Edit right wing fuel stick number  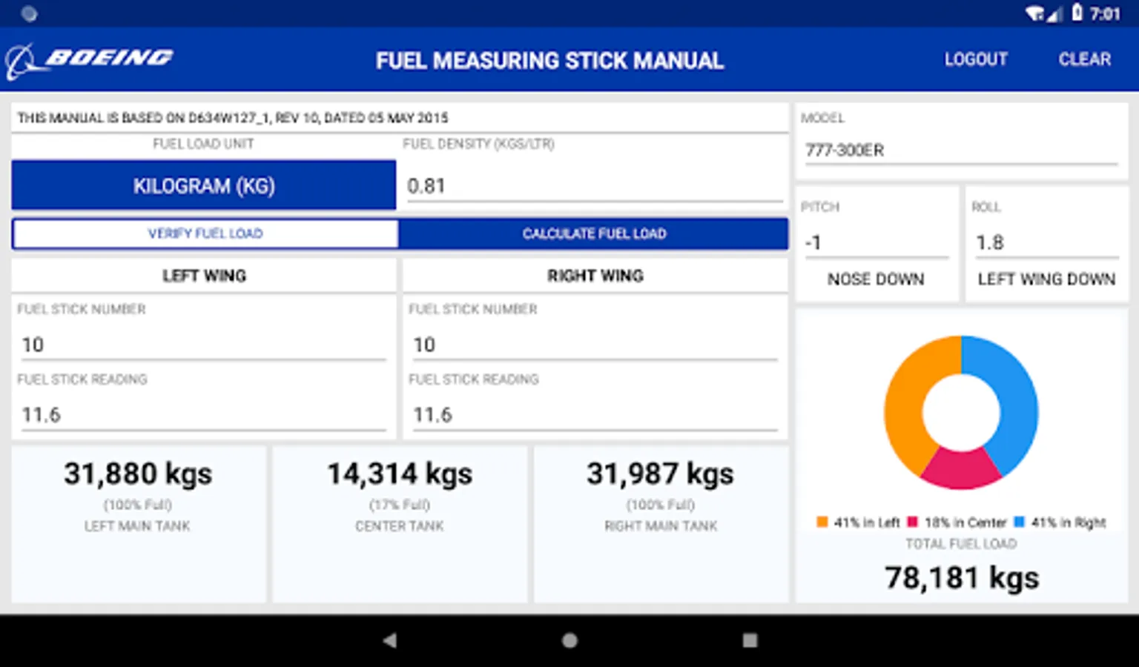pos(595,345)
